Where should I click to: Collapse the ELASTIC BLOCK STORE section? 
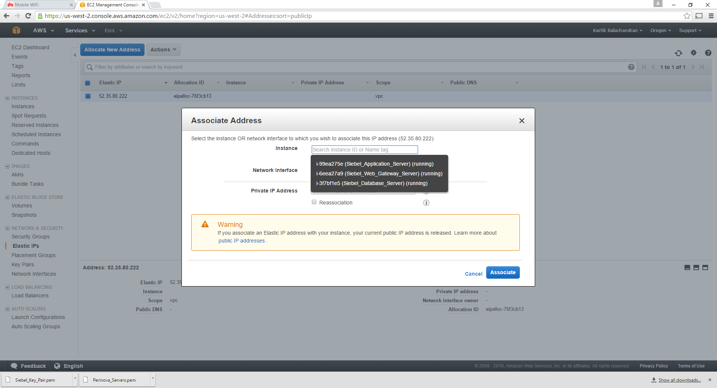click(x=7, y=197)
